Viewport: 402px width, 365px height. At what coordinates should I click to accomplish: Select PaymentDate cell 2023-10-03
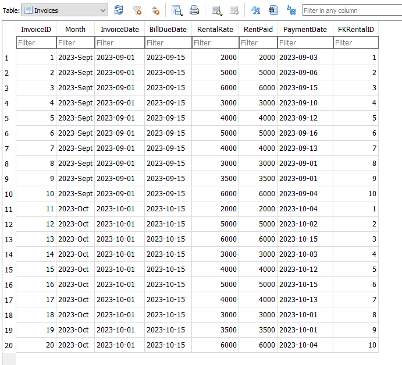click(x=305, y=254)
